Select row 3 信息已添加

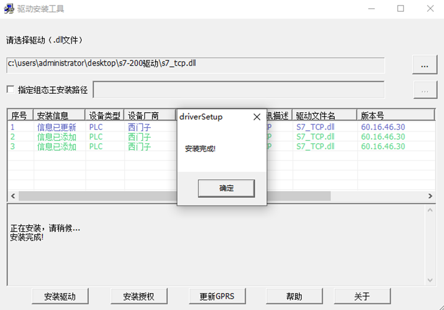click(x=56, y=147)
